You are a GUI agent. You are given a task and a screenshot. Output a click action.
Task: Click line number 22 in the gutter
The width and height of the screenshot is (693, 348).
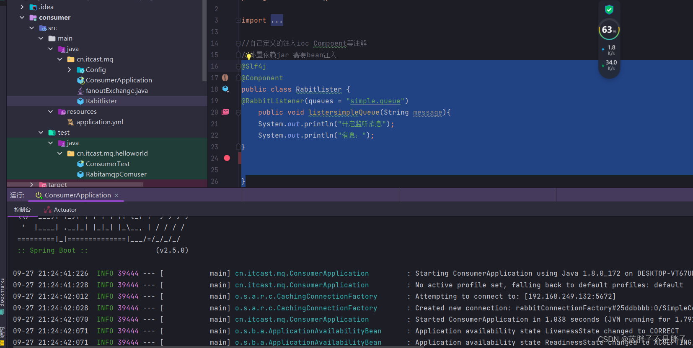[x=215, y=135]
